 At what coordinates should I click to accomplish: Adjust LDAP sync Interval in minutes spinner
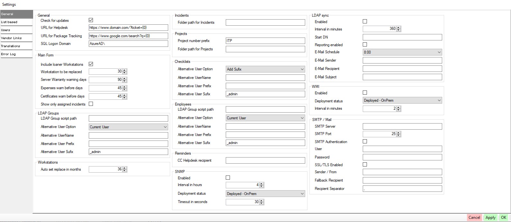(382, 29)
